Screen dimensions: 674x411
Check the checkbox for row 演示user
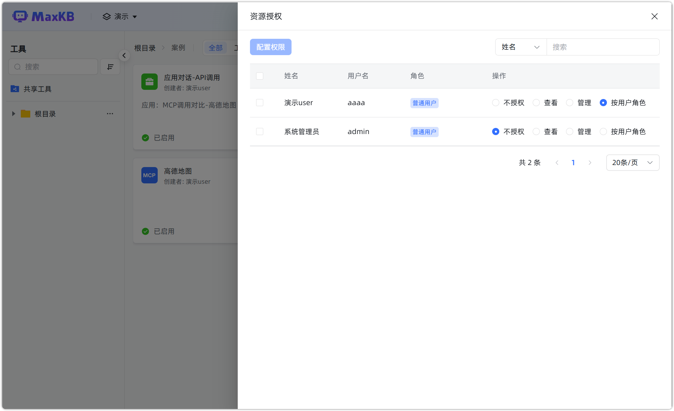pos(260,102)
